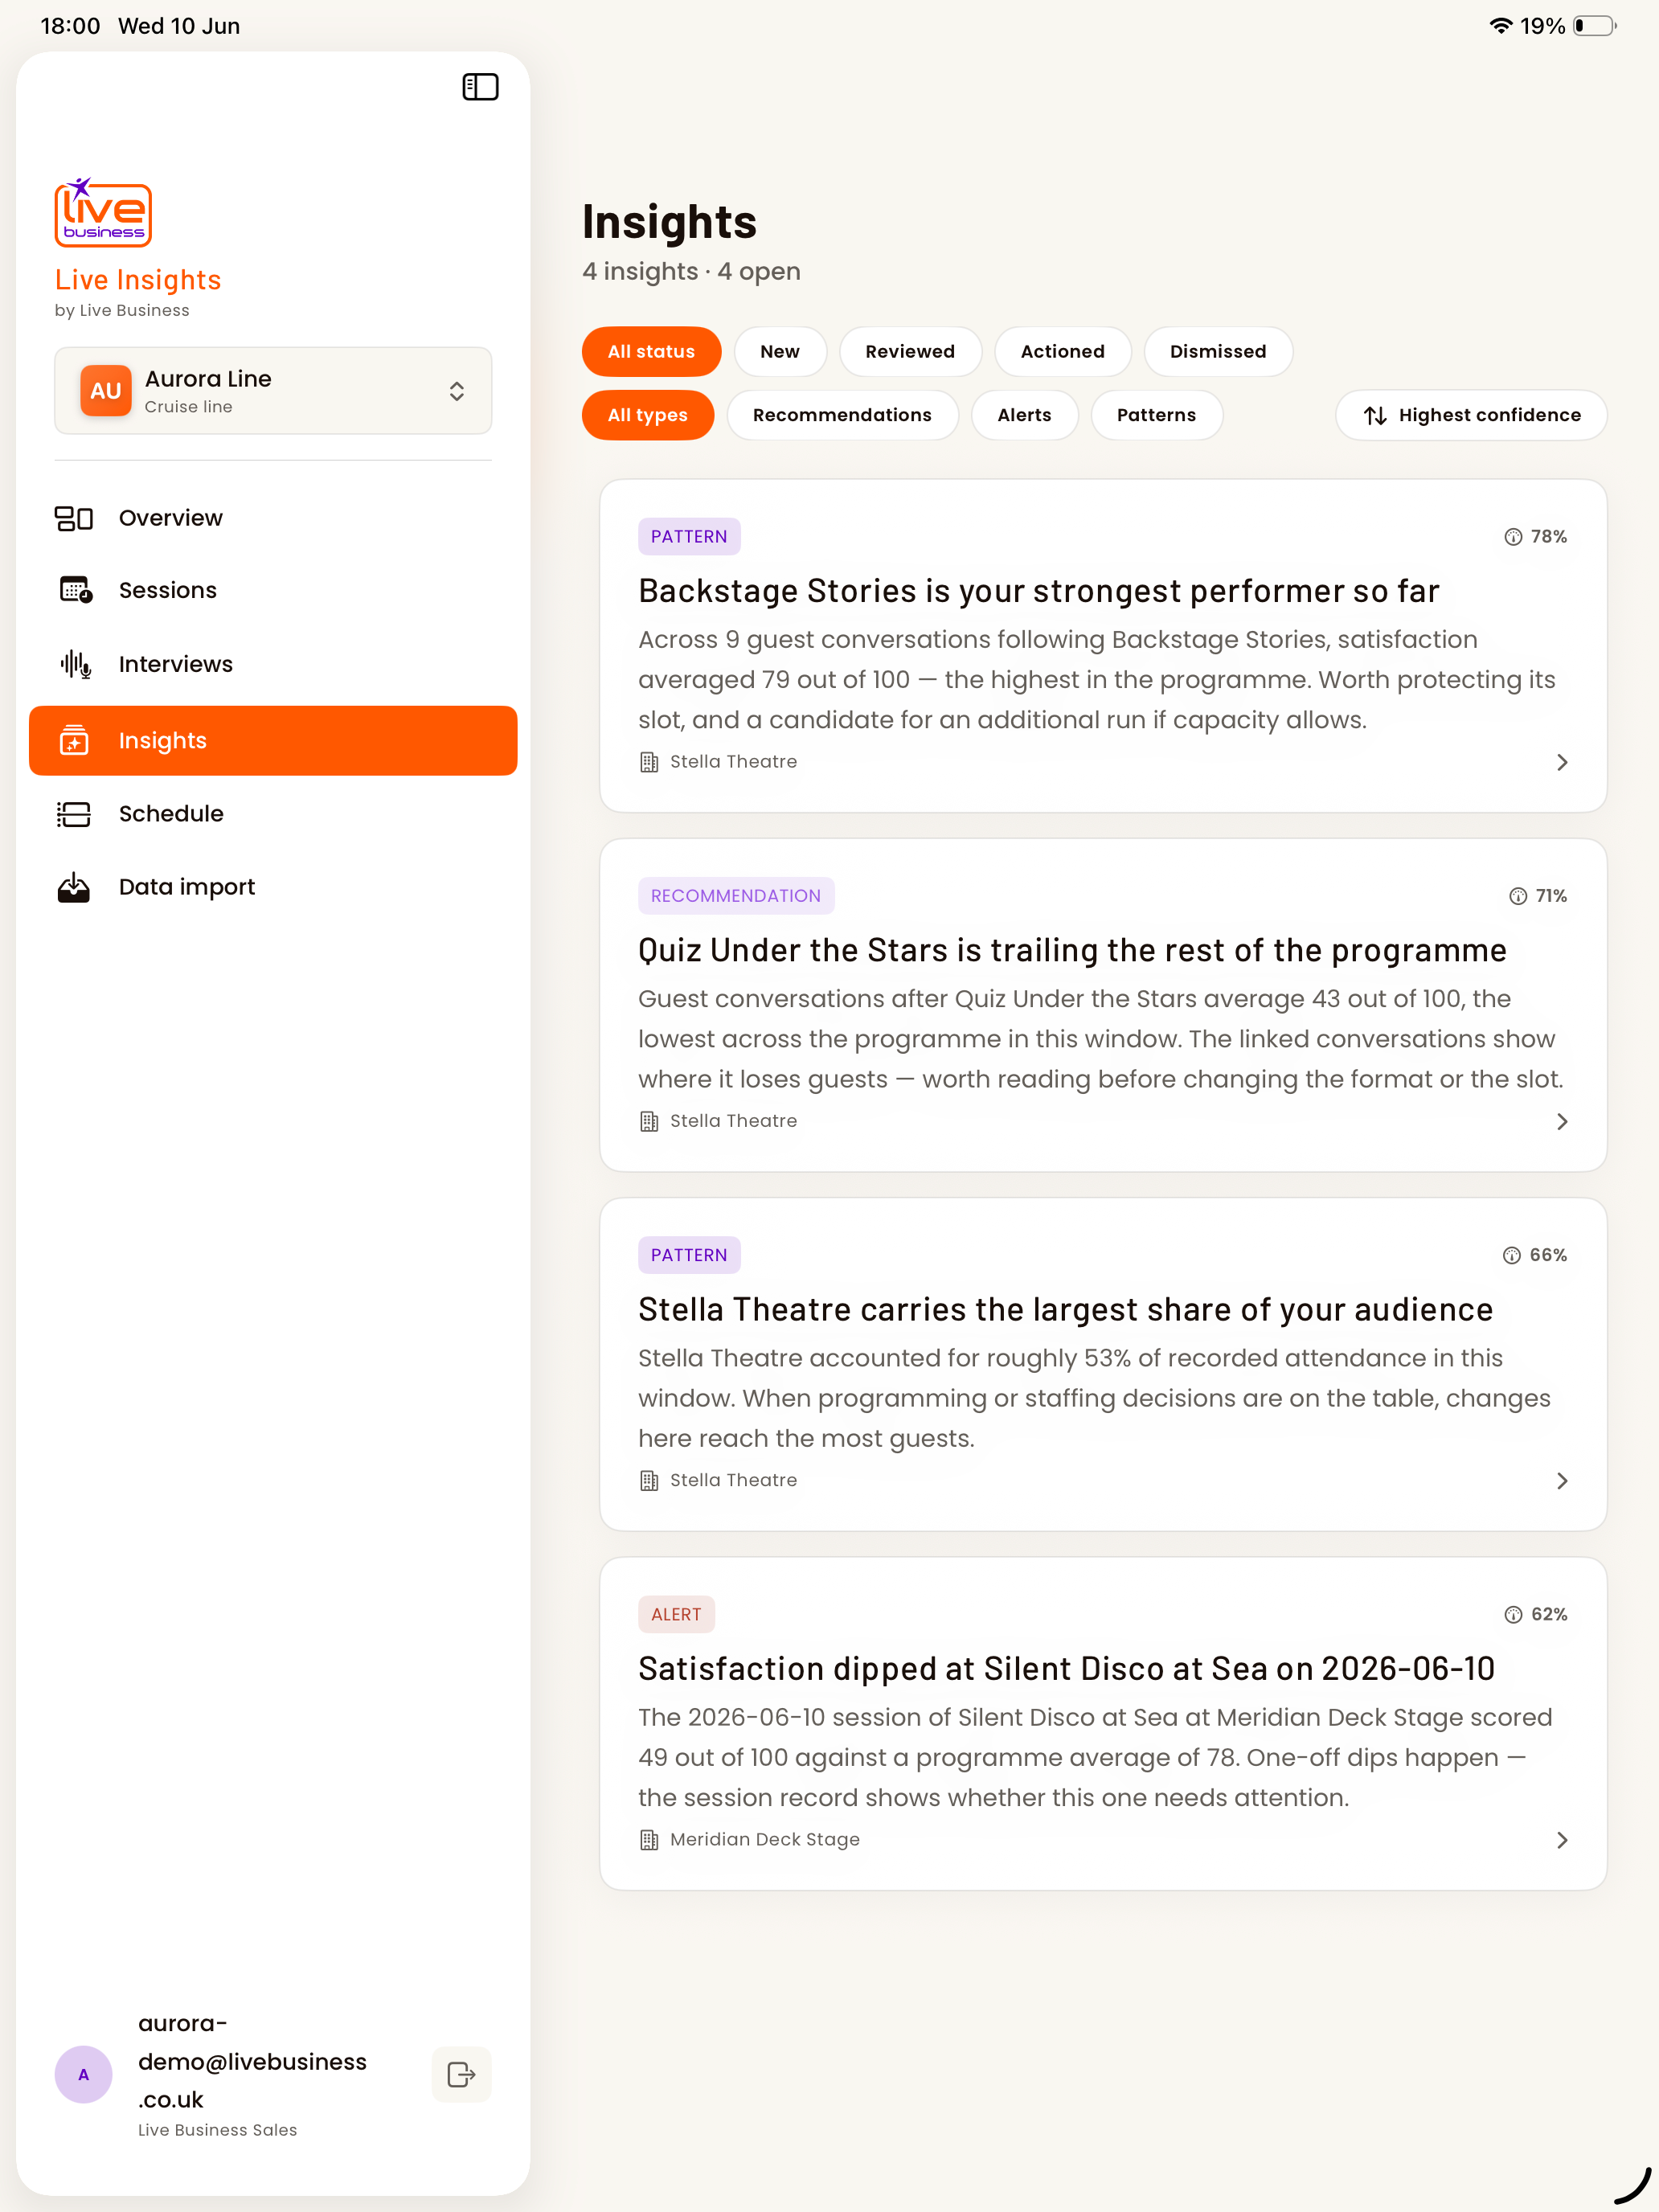
Task: Click the Wi-Fi status icon
Action: coord(1500,25)
